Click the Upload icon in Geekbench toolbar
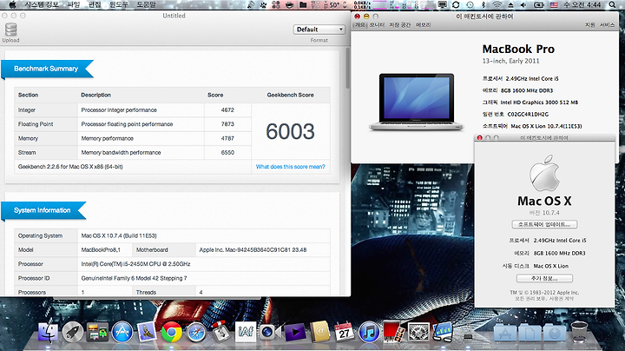This screenshot has width=625, height=351. coord(10,30)
